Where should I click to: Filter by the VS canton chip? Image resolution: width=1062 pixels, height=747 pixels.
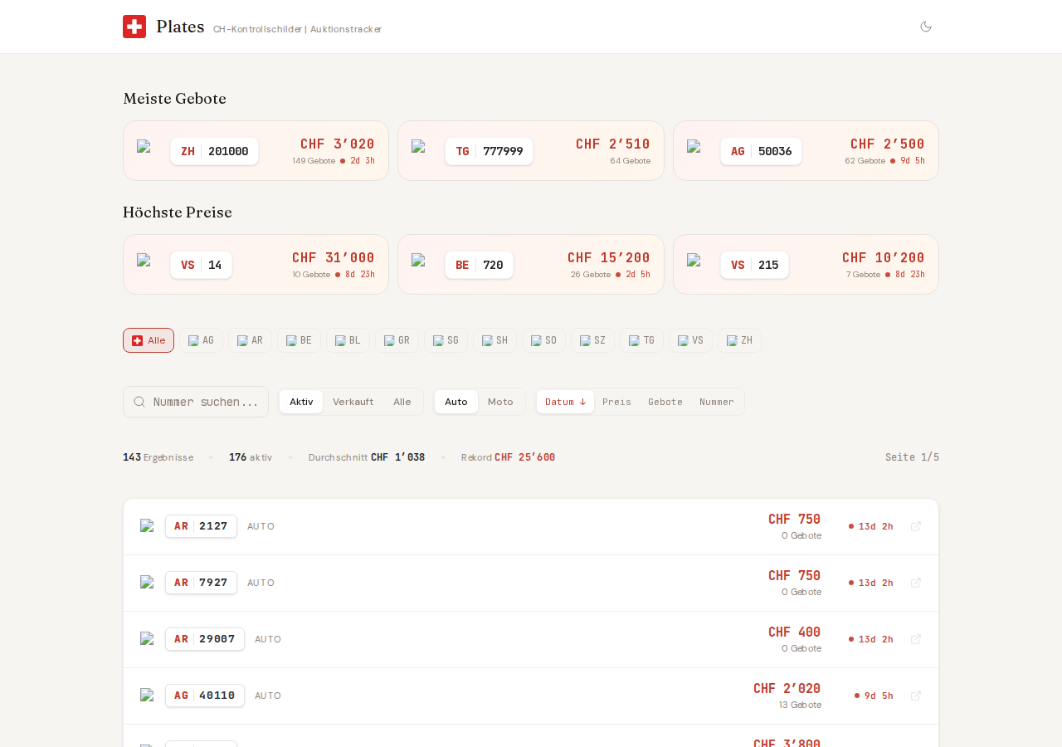click(x=690, y=340)
